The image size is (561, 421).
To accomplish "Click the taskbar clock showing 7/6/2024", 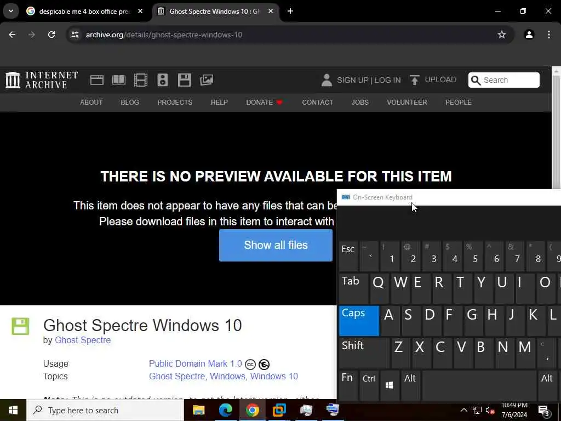I will click(x=514, y=410).
